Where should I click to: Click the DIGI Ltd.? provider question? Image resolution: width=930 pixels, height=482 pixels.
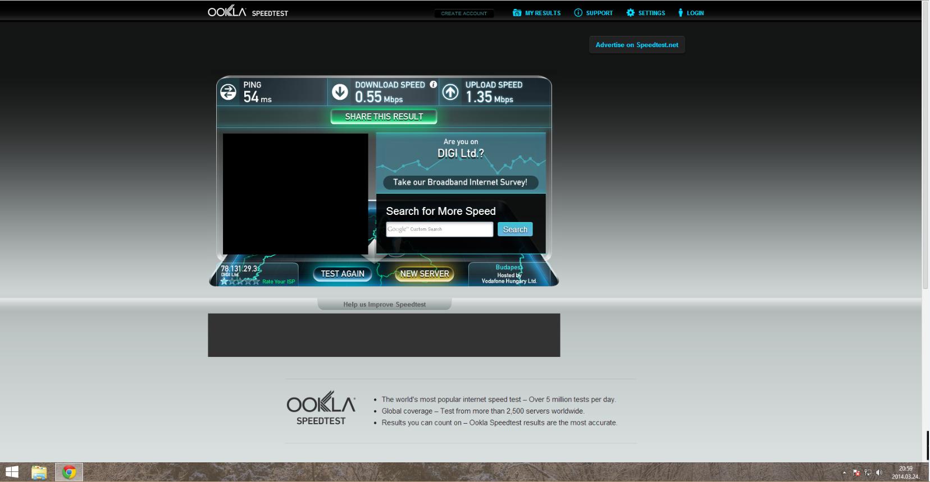click(461, 153)
